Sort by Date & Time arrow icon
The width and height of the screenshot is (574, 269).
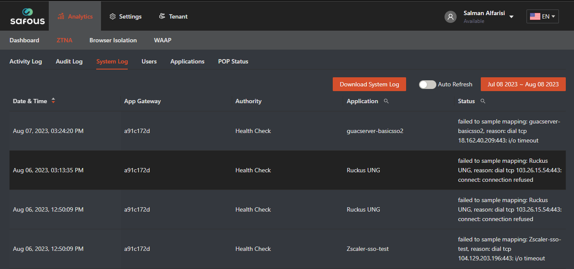tap(53, 101)
